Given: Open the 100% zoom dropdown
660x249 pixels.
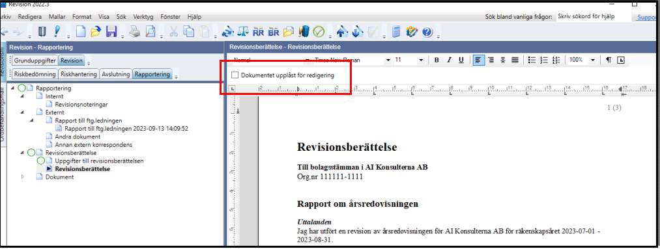Looking at the screenshot, I should 593,60.
